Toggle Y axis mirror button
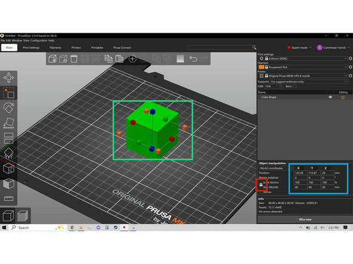The image size is (353, 264). [315, 168]
